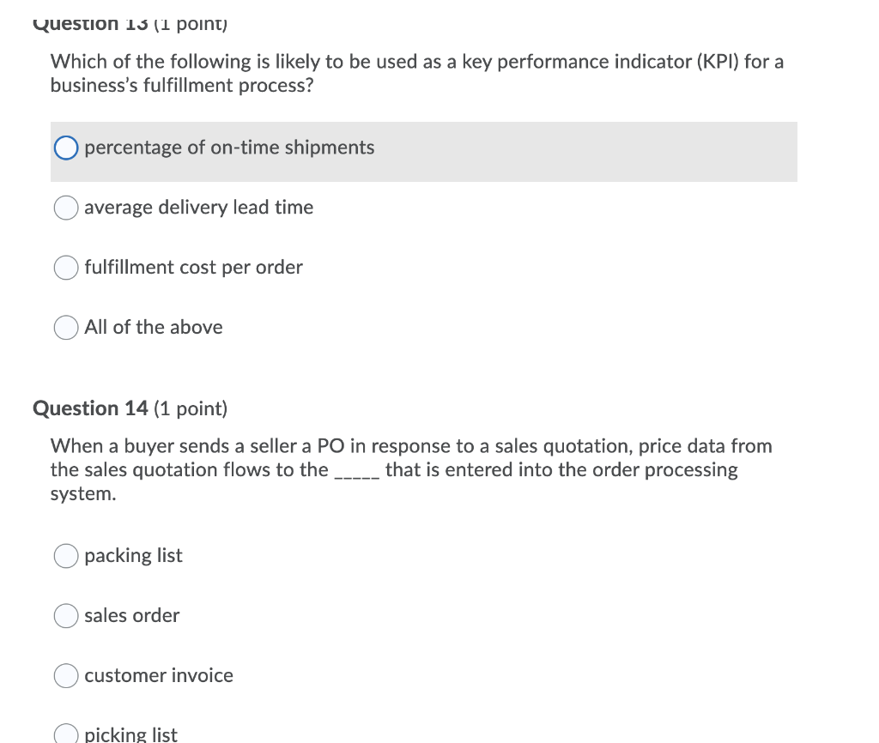Select 'percentage of on-time shipments' option
Viewport: 879px width, 743px height.
click(65, 148)
